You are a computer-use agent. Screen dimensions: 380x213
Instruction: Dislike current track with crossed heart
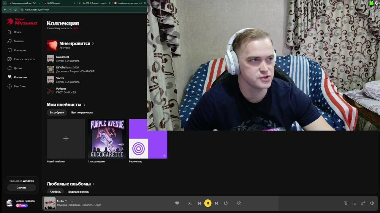[x=239, y=203]
